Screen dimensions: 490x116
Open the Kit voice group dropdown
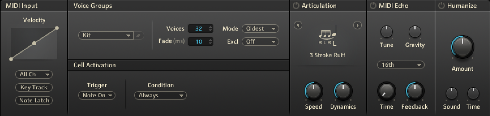(106, 35)
